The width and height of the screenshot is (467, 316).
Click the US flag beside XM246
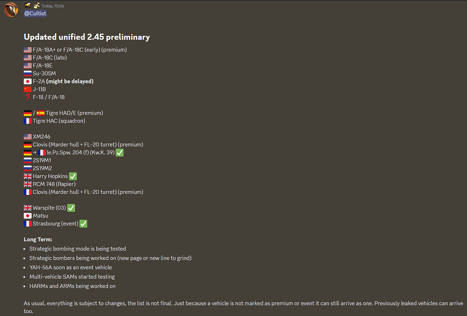point(28,137)
